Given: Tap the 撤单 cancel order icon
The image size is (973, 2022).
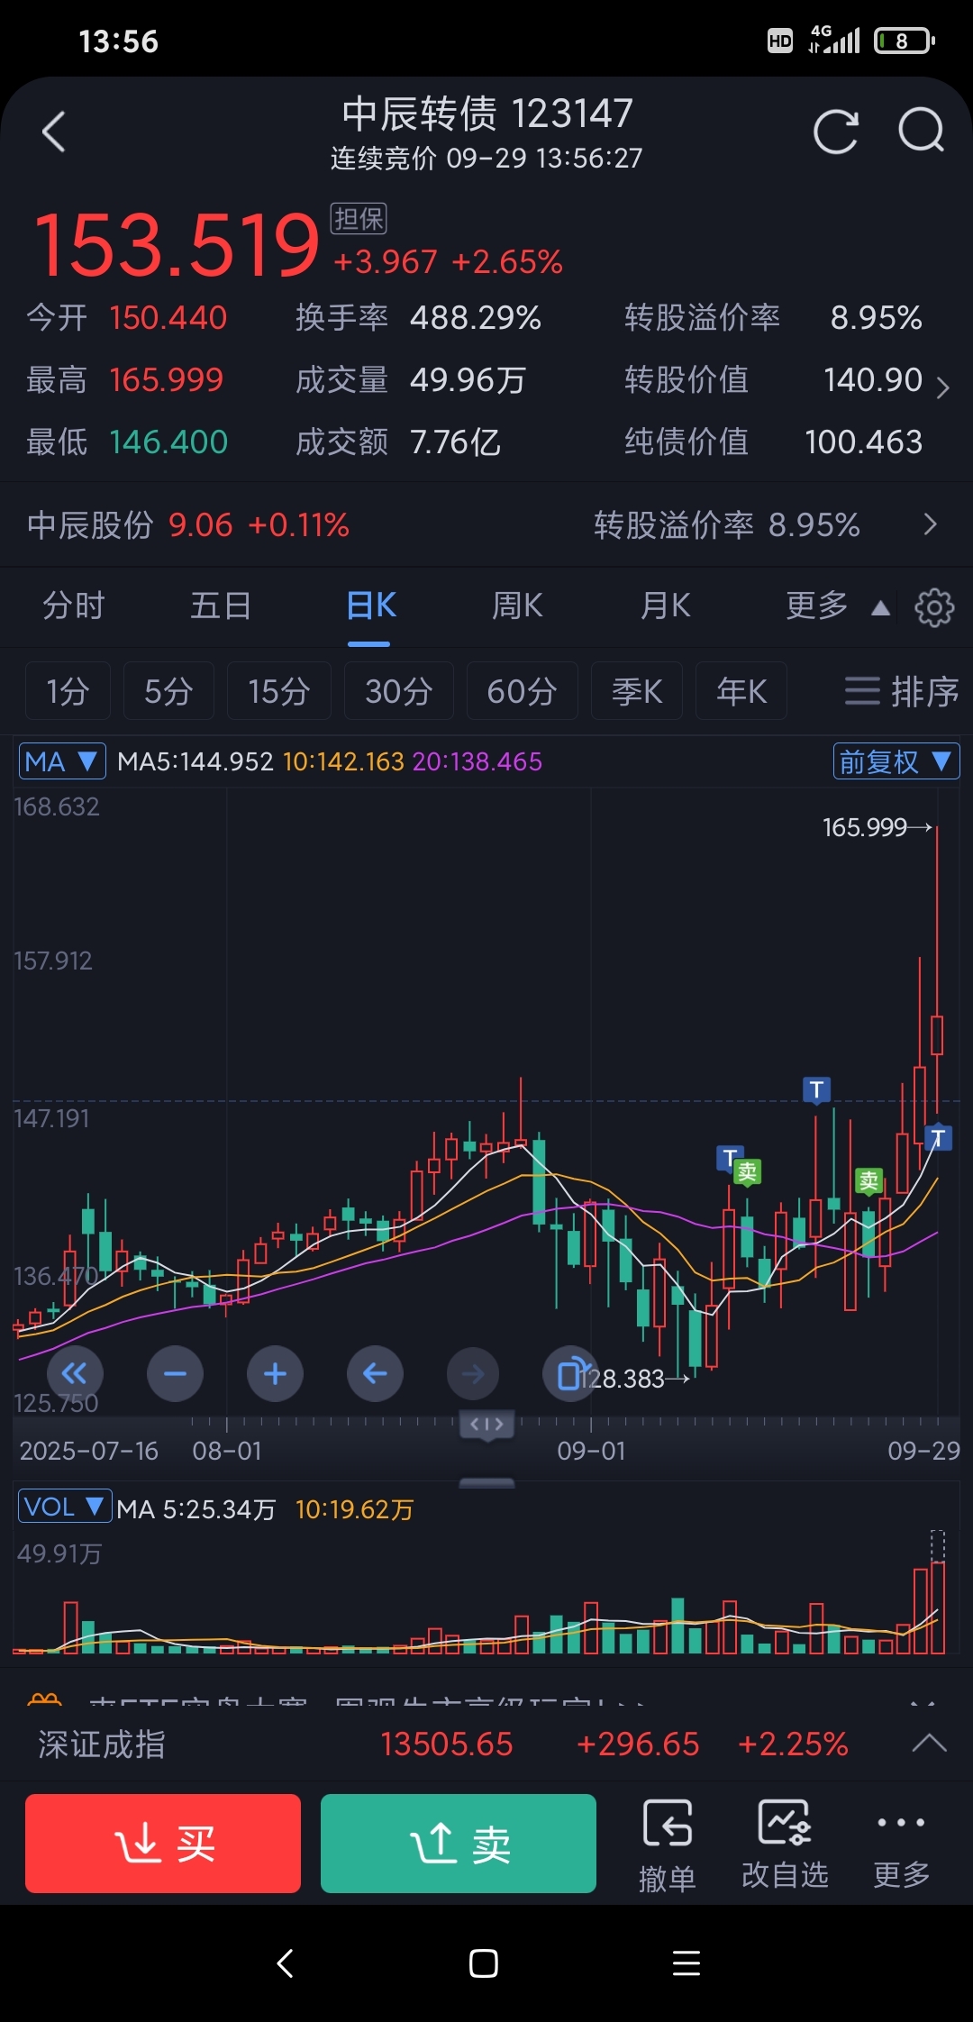Looking at the screenshot, I should click(x=667, y=1844).
